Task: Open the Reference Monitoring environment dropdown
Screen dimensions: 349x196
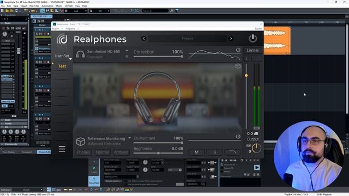Action: point(130,138)
